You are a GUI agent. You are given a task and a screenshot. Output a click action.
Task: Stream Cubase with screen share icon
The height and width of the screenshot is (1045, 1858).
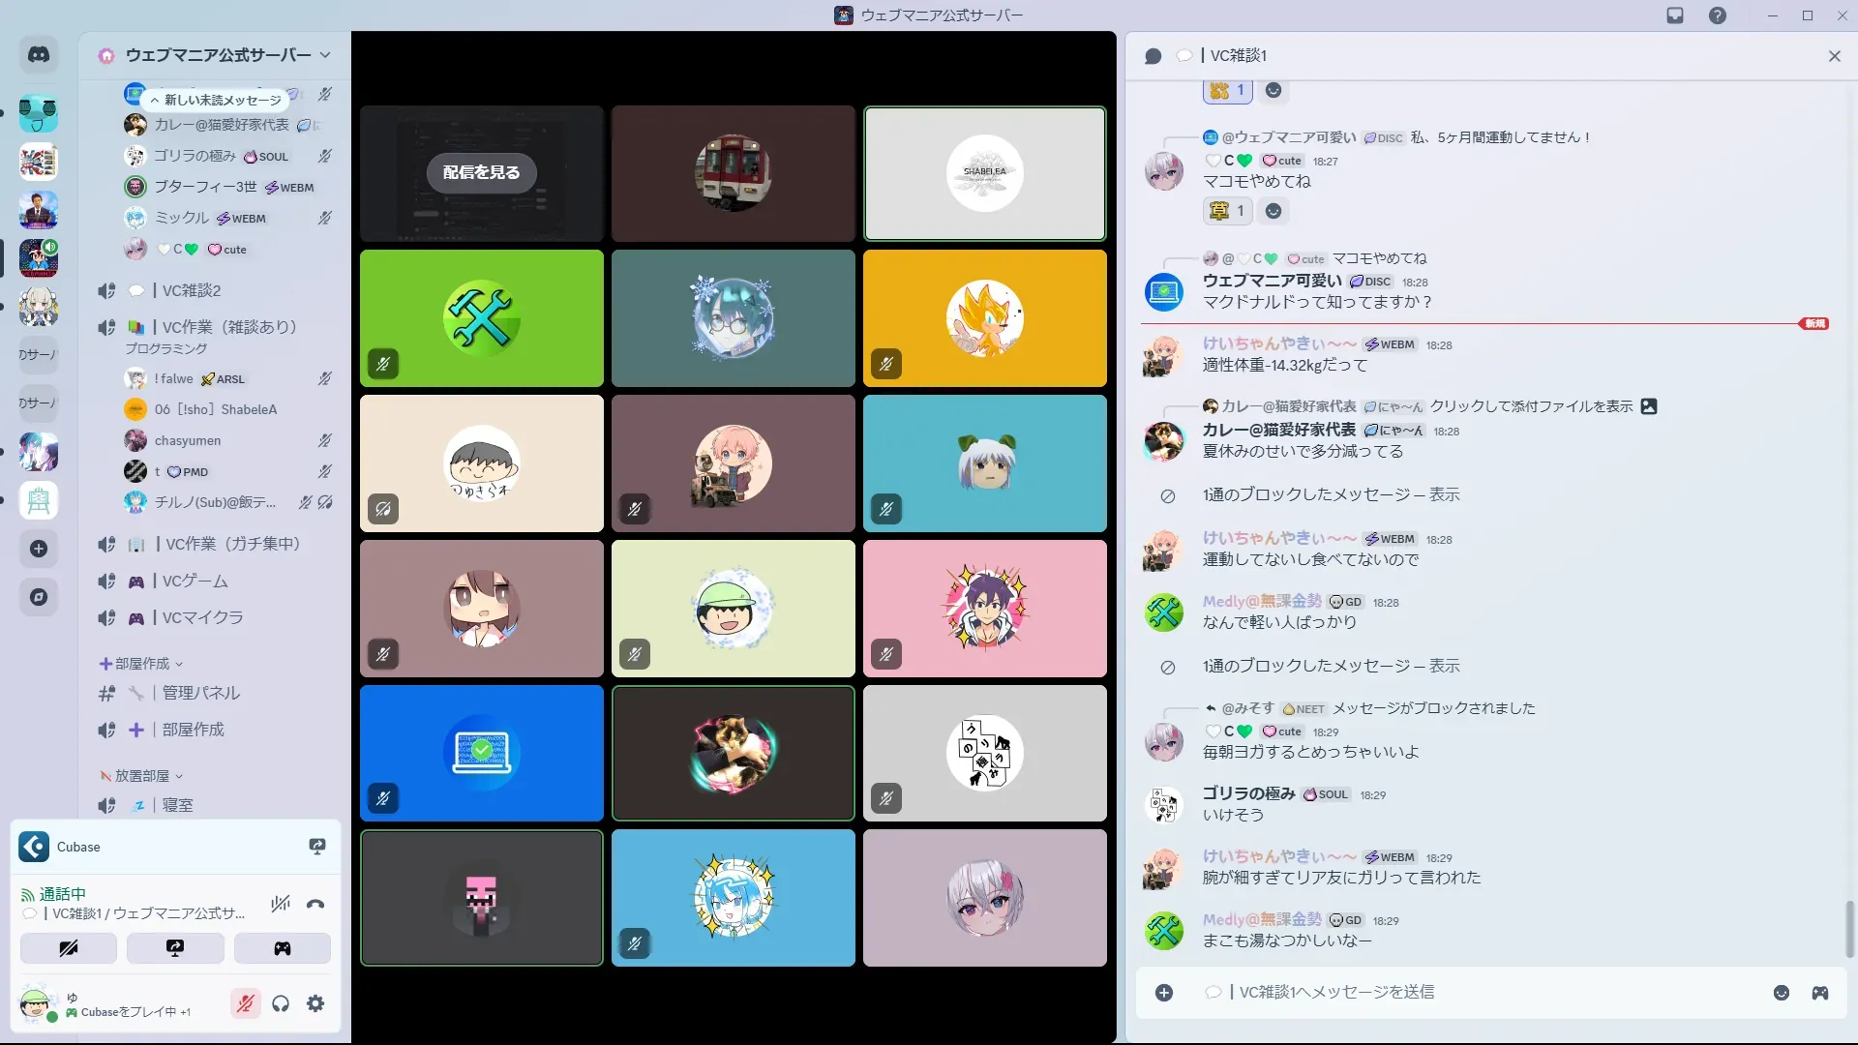[x=316, y=847]
